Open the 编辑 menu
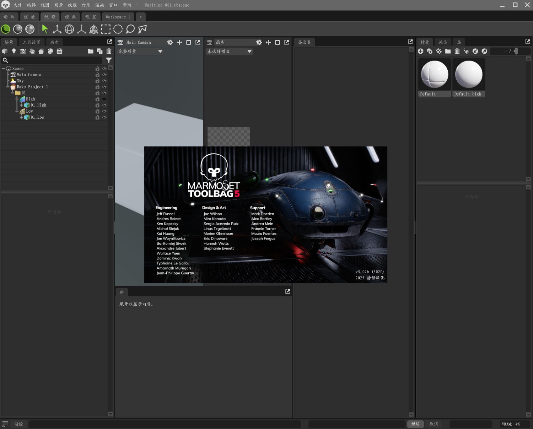 31,5
